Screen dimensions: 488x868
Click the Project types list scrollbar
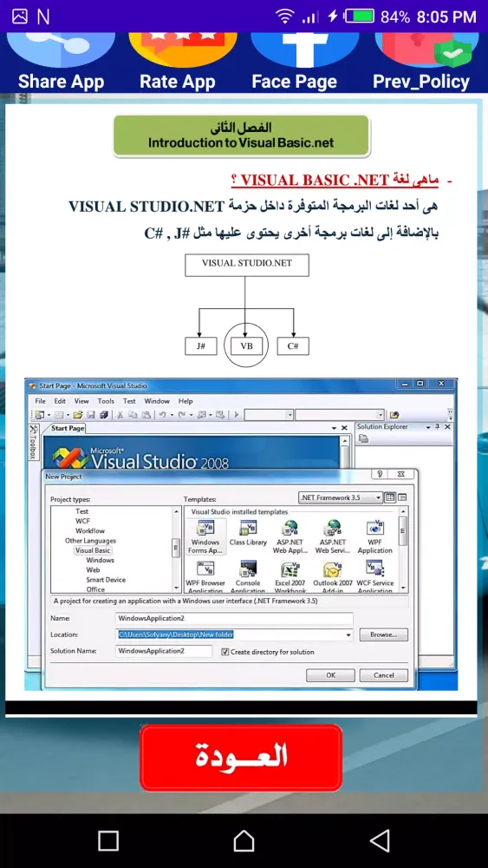click(176, 549)
